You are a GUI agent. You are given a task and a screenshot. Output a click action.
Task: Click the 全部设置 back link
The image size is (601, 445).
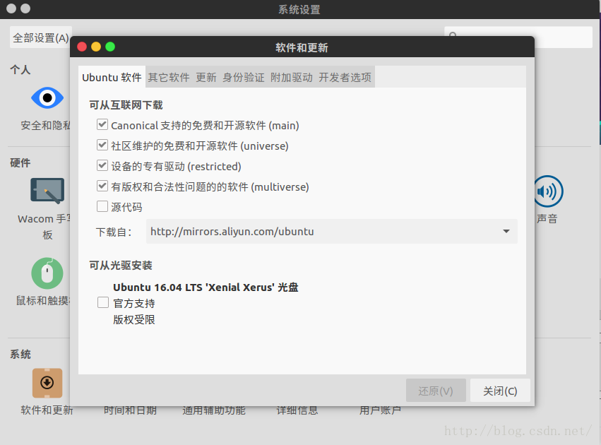40,37
